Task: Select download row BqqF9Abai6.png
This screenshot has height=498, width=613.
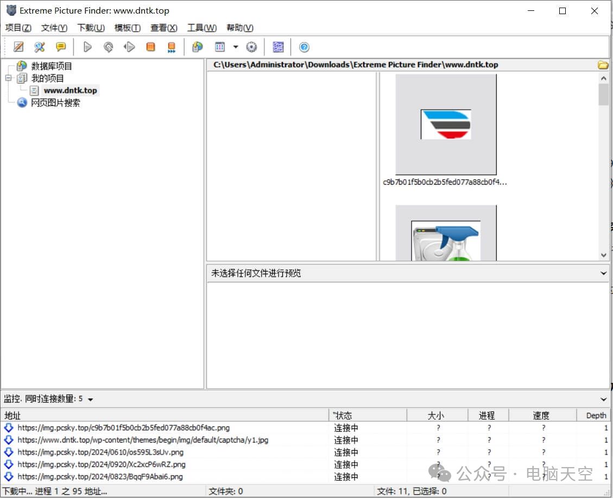Action: click(305, 476)
